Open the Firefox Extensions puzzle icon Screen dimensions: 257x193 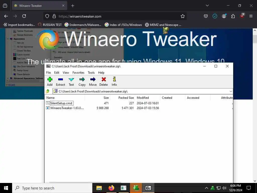(233, 16)
